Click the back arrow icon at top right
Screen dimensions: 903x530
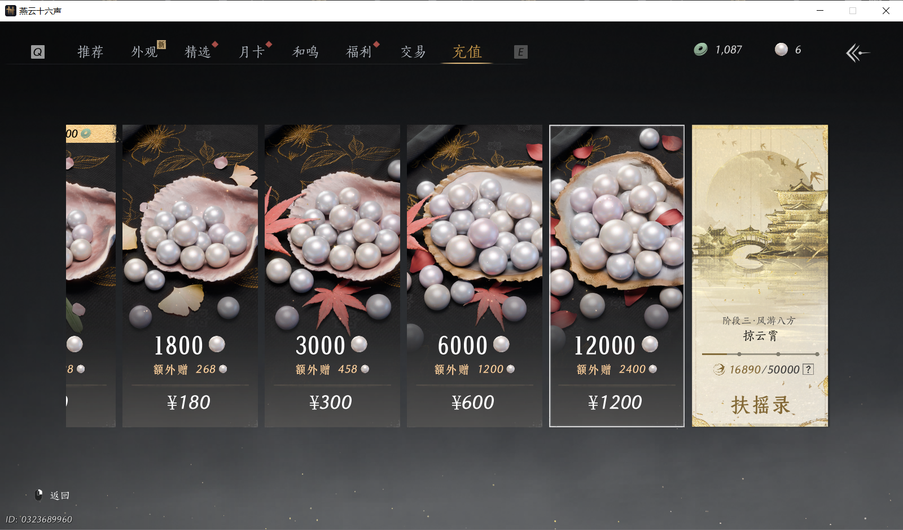(x=857, y=53)
